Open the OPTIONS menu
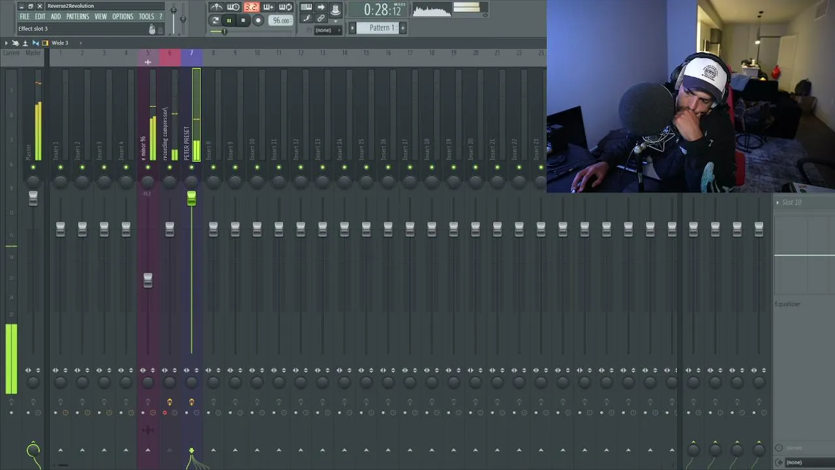This screenshot has width=835, height=470. (123, 16)
